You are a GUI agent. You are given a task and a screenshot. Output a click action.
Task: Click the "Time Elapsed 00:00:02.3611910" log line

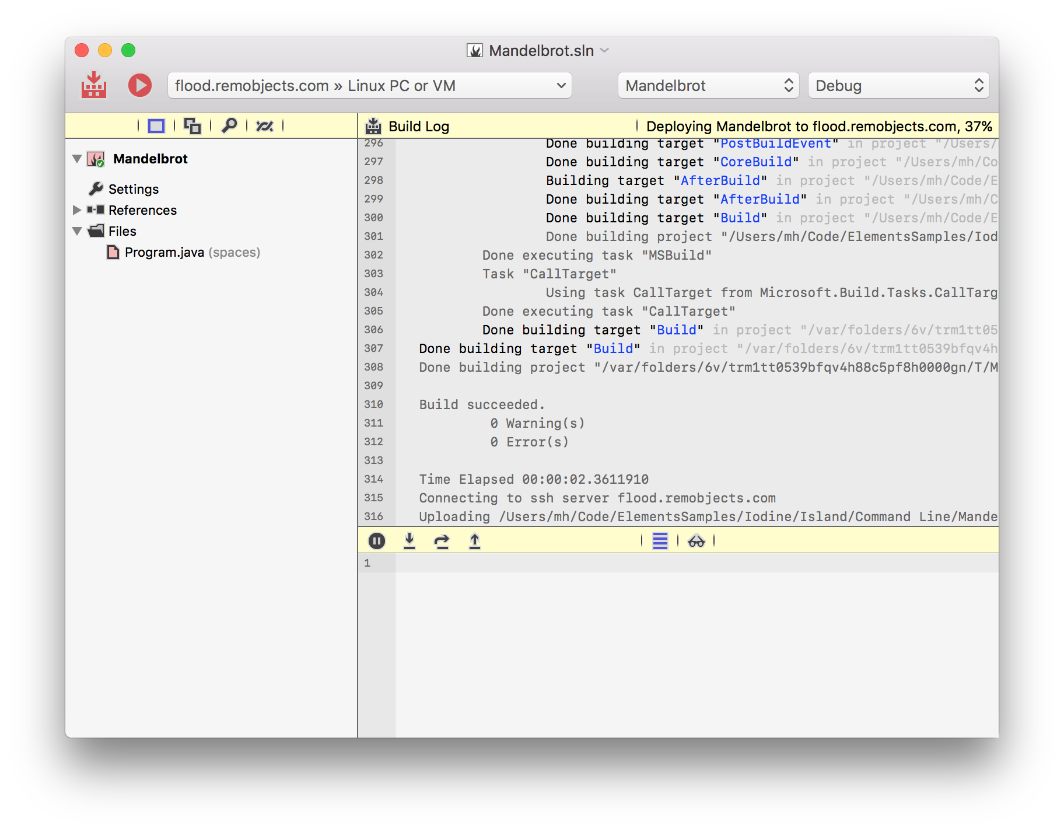(x=534, y=479)
